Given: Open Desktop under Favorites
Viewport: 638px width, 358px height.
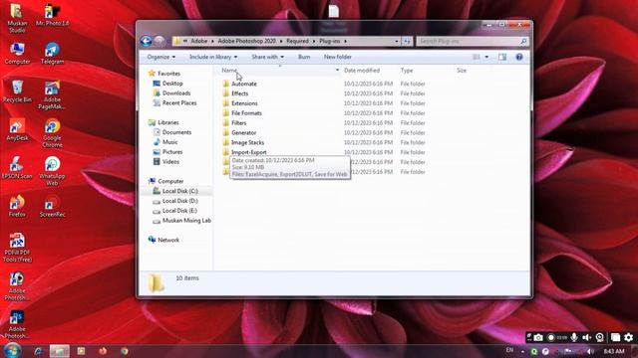Looking at the screenshot, I should 172,84.
